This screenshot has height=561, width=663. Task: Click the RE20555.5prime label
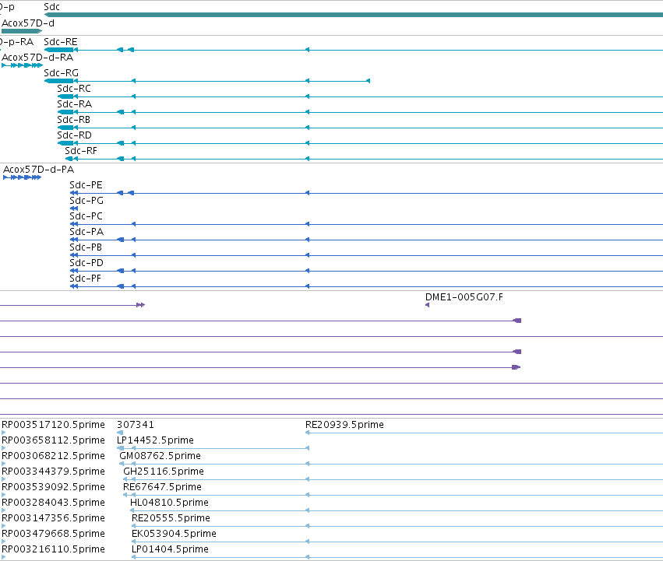[x=171, y=518]
